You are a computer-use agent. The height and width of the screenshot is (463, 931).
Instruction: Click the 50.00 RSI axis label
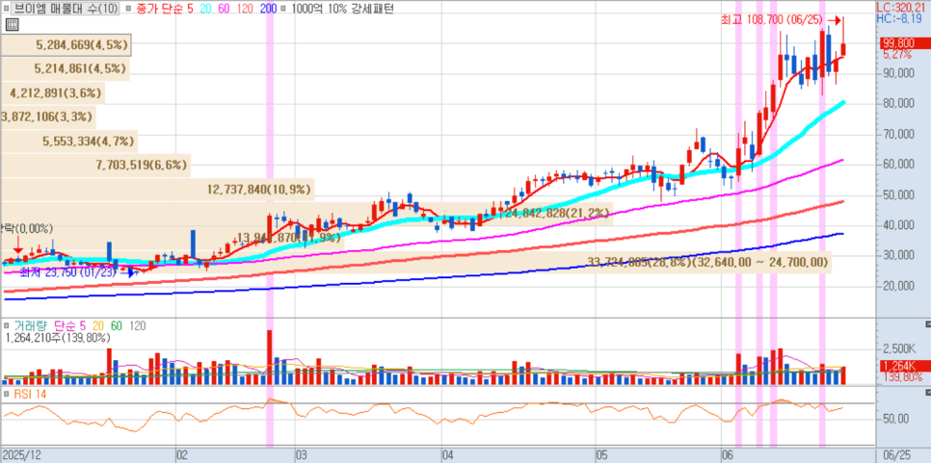(x=896, y=419)
